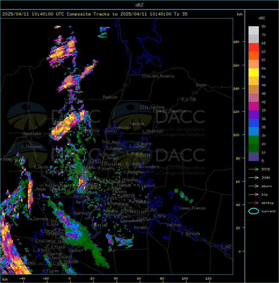Click the 'Tulumaya' map label
Screen dimensions: 279x283
click(x=114, y=148)
